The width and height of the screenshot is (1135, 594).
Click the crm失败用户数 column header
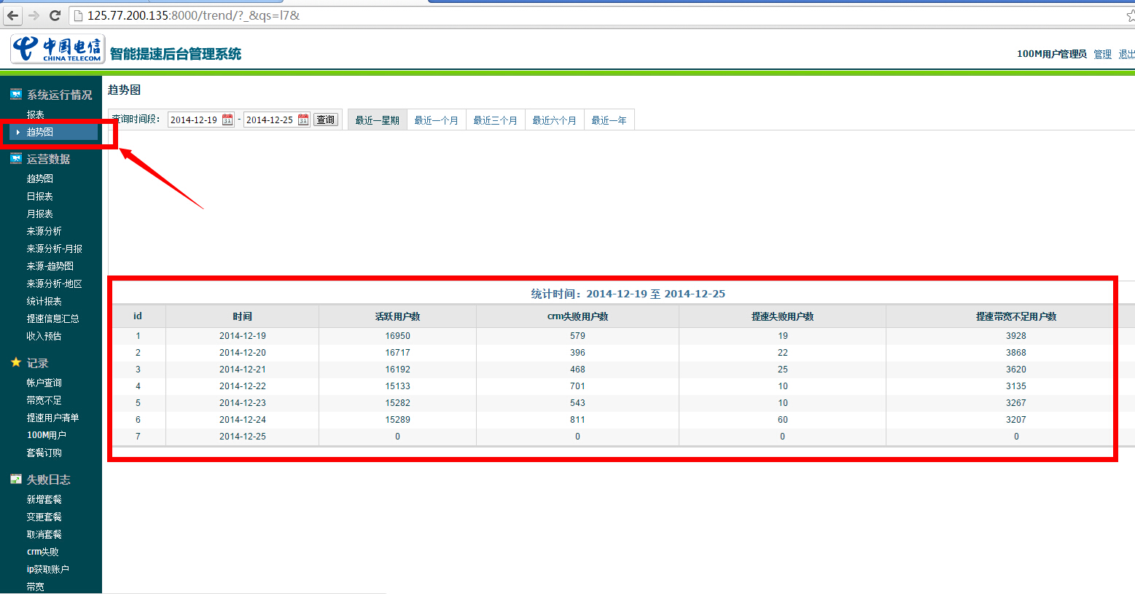577,316
